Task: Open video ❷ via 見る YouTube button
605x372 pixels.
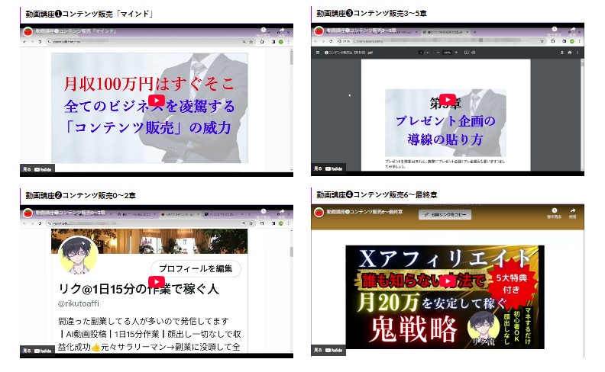Action: pos(37,351)
